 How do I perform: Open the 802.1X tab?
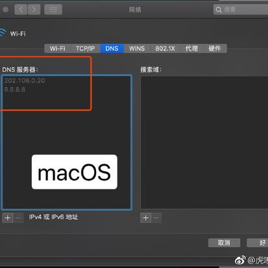click(165, 49)
